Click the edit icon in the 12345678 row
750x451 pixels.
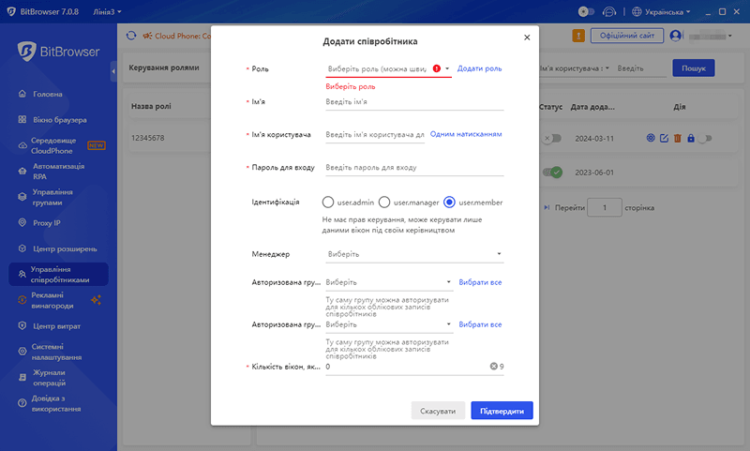[664, 139]
